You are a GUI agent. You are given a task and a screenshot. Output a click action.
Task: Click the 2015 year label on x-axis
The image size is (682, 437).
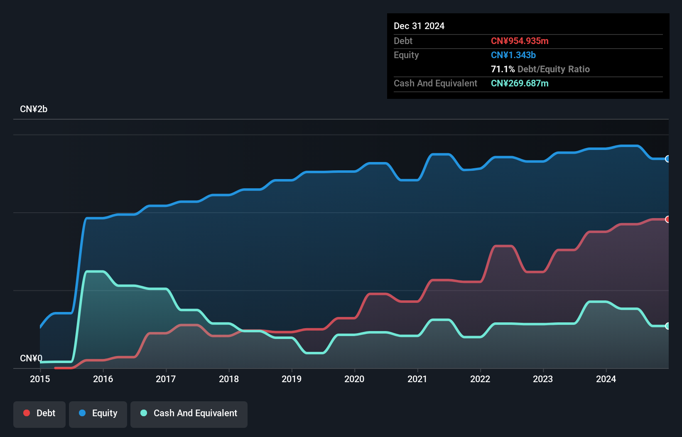tap(39, 379)
